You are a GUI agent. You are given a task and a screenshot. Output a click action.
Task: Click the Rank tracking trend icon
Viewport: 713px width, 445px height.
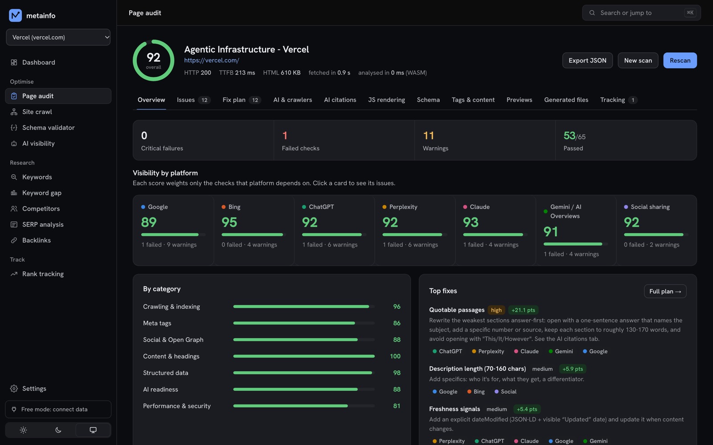14,274
